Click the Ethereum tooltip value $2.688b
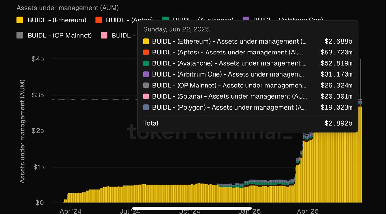Viewport: 386px width, 214px height. pos(338,41)
